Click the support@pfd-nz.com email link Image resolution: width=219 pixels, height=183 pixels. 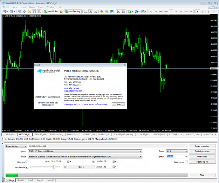pos(73,91)
